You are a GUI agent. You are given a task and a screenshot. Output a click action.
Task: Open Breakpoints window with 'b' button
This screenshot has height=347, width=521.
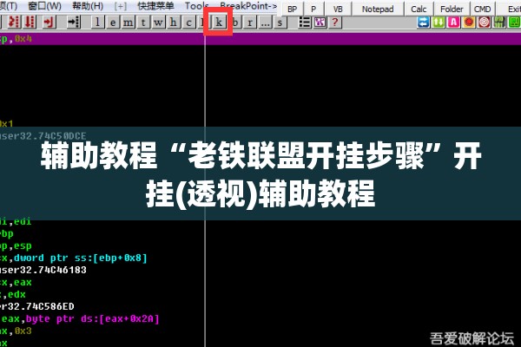[235, 23]
